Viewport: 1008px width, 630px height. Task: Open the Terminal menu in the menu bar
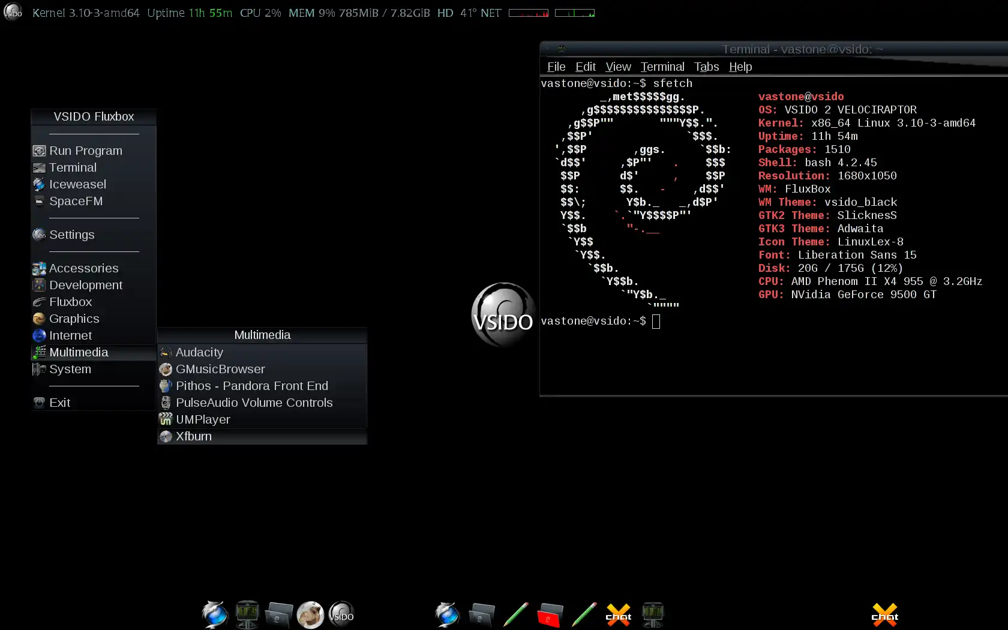[662, 67]
